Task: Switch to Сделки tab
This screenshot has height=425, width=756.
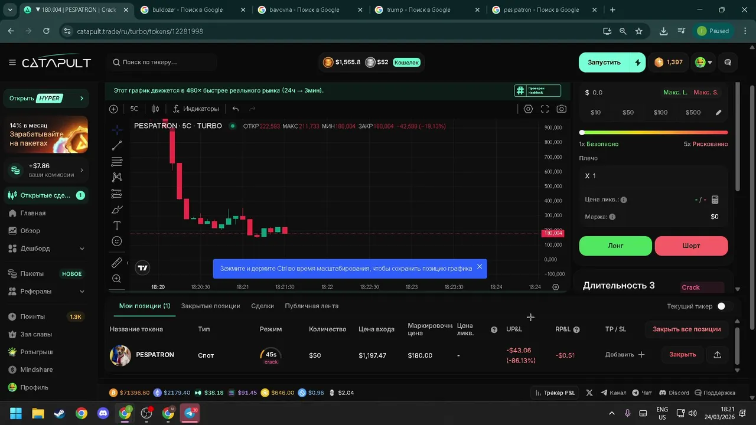Action: [x=262, y=306]
